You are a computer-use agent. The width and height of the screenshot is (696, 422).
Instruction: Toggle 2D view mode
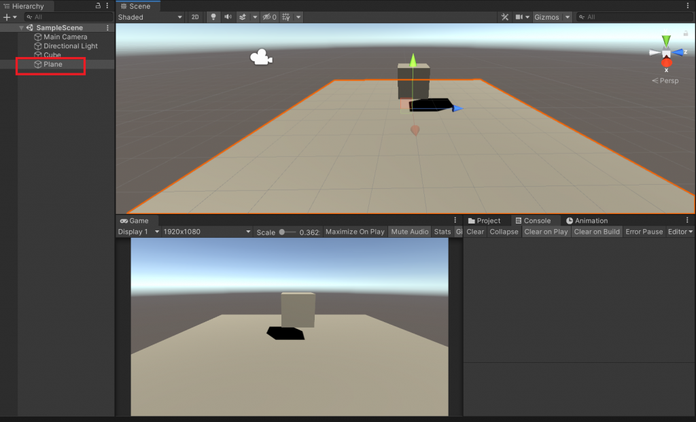(x=195, y=17)
